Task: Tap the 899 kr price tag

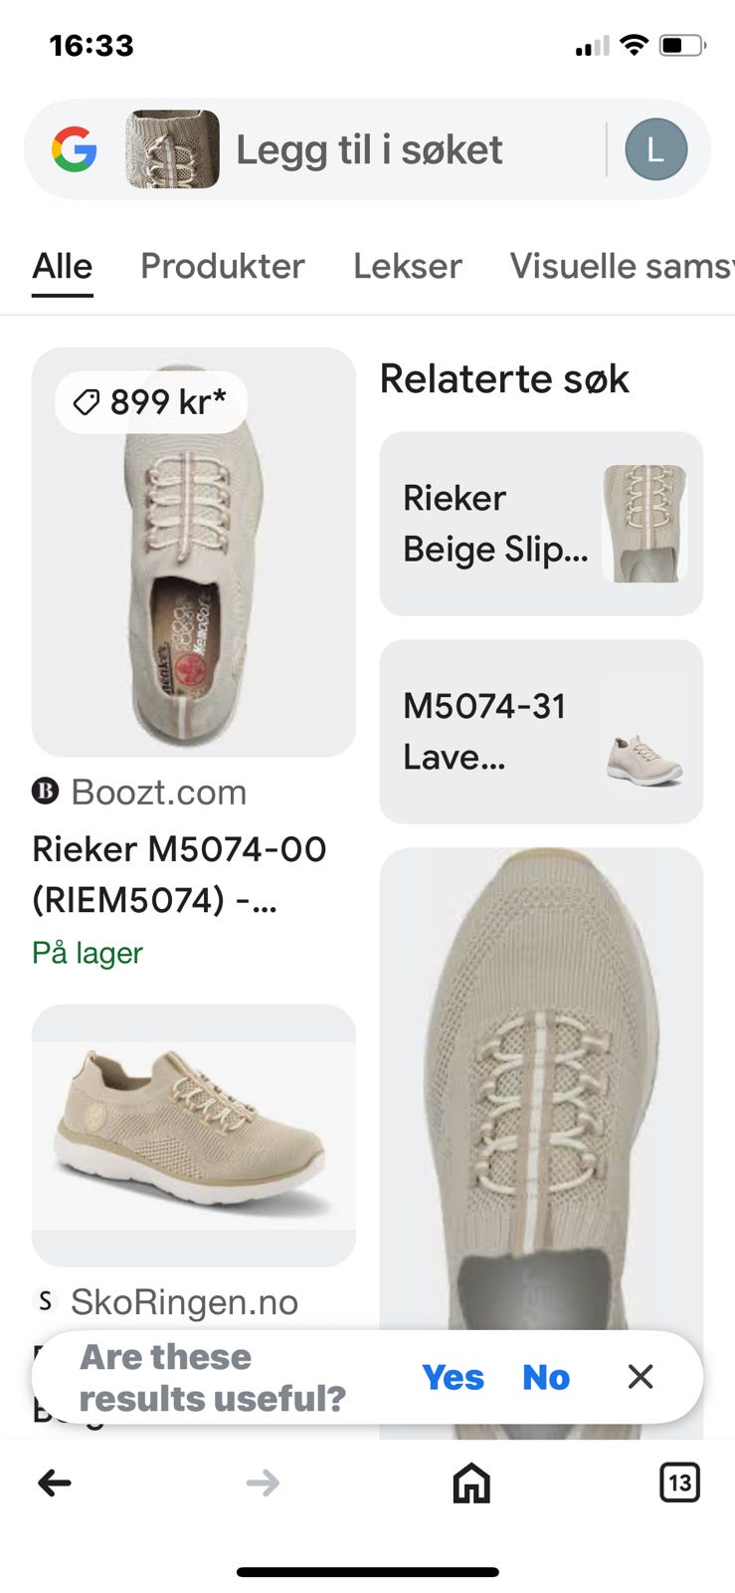Action: (151, 402)
